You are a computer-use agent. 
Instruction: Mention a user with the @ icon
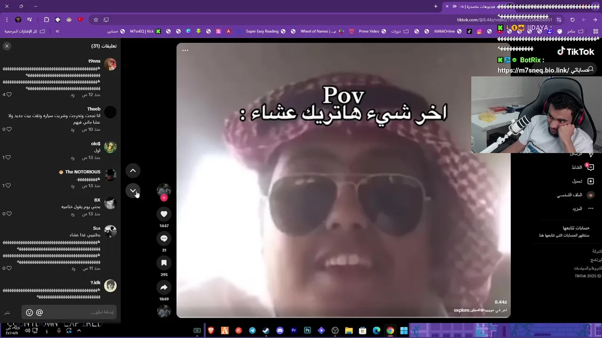tap(40, 312)
